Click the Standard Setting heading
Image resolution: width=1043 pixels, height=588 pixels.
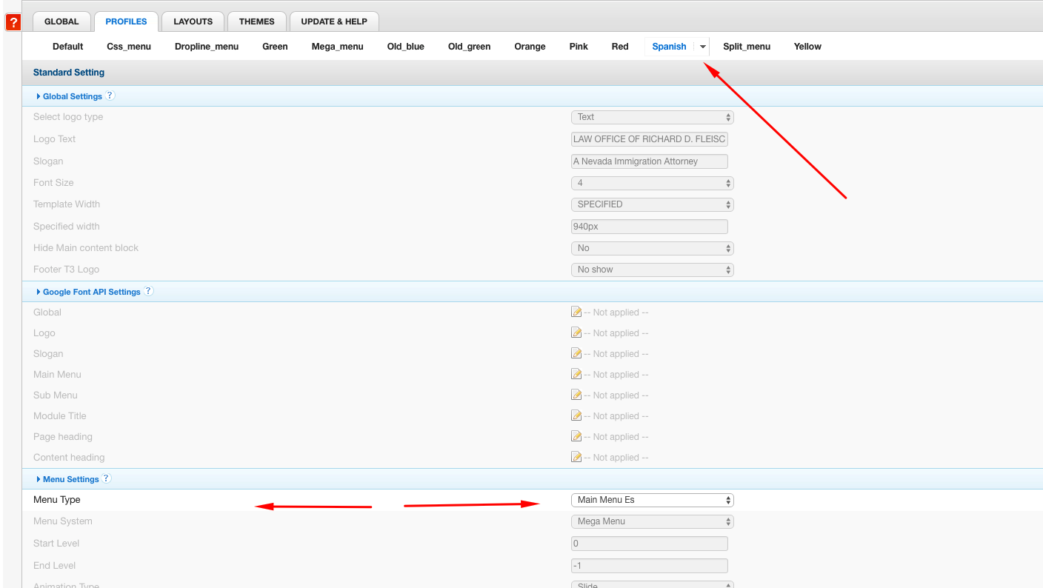click(x=69, y=73)
